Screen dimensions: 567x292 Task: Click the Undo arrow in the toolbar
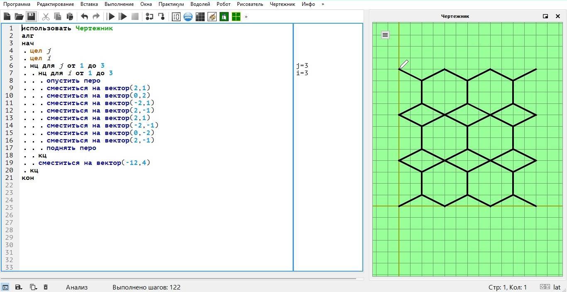(x=84, y=17)
